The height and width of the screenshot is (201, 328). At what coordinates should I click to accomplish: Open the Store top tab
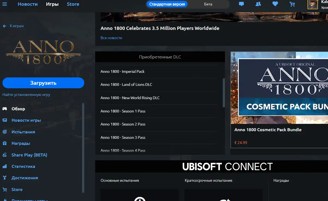73,4
